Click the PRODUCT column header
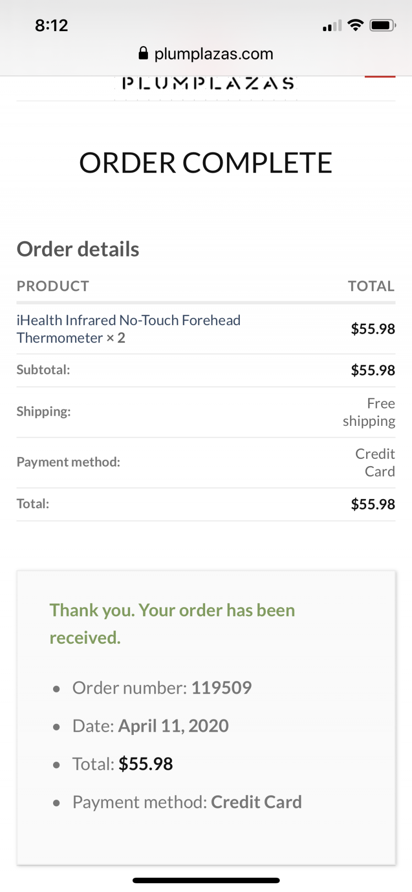 (53, 286)
